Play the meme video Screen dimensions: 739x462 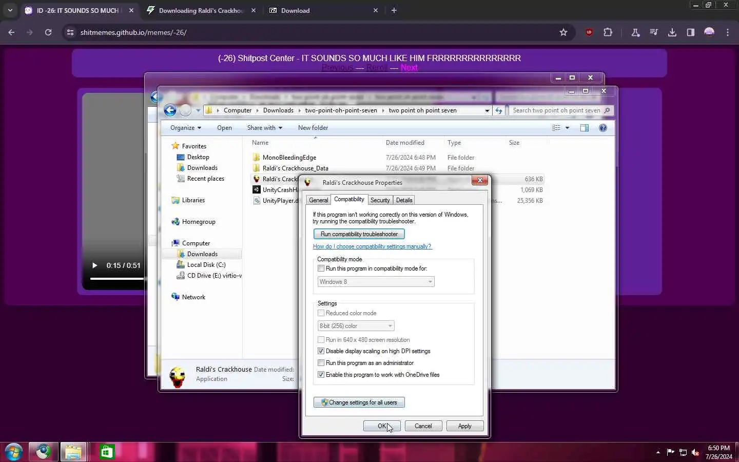94,265
